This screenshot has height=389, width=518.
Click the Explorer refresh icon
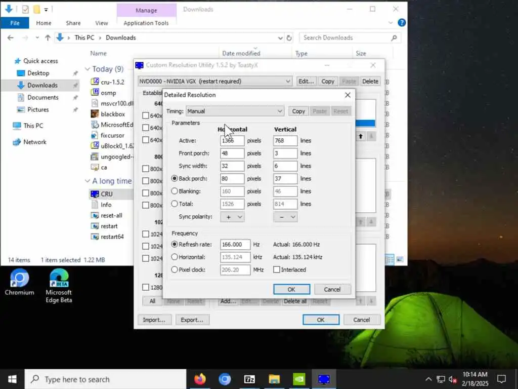pyautogui.click(x=289, y=37)
